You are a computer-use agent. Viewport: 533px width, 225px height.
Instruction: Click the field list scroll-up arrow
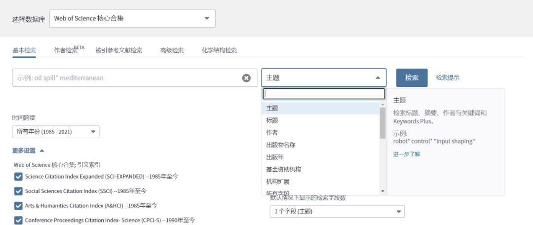point(382,104)
